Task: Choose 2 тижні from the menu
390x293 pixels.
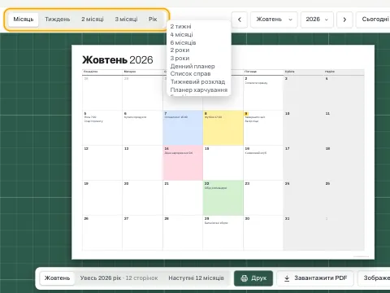Action: pyautogui.click(x=180, y=27)
